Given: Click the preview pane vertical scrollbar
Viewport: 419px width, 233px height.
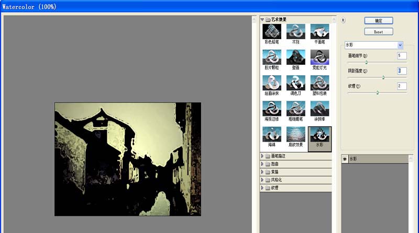Looking at the screenshot, I should coord(254,124).
